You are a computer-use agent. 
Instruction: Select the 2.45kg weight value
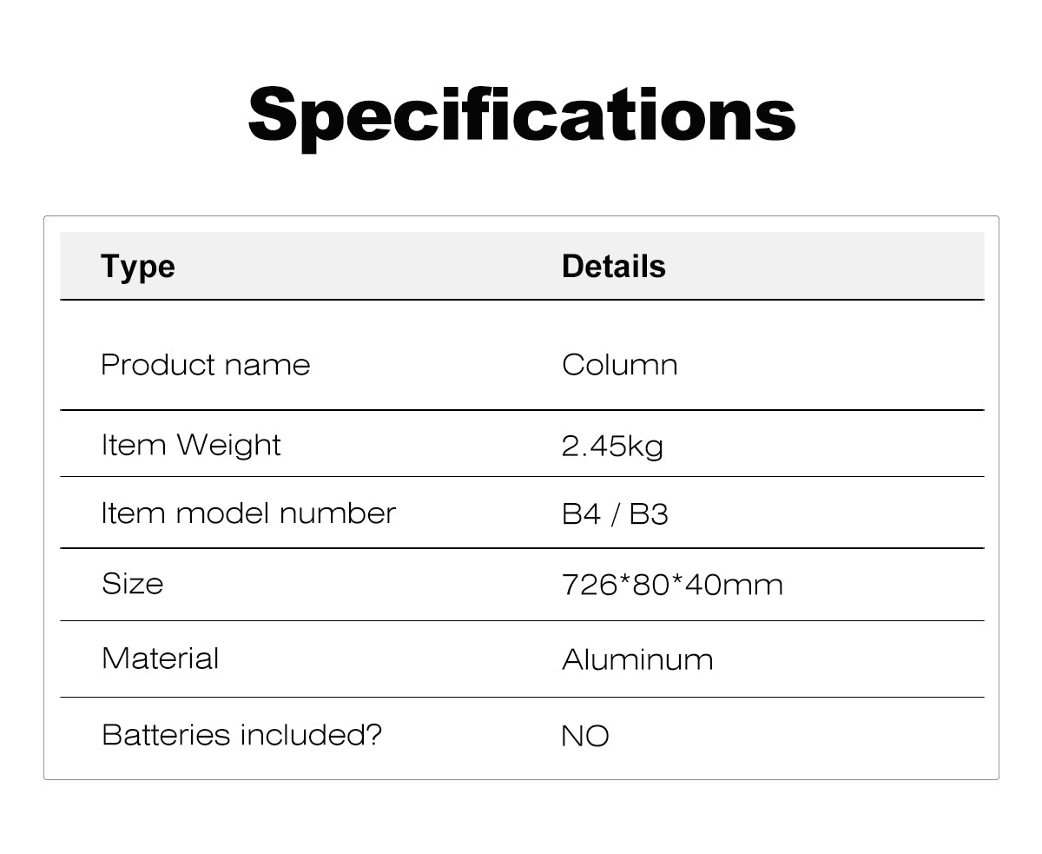612,447
